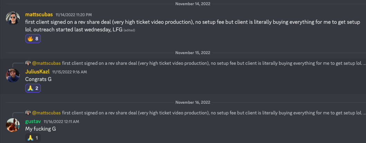Toggle the praying hands reaction with 1 vote
This screenshot has height=143, width=366.
(33, 138)
